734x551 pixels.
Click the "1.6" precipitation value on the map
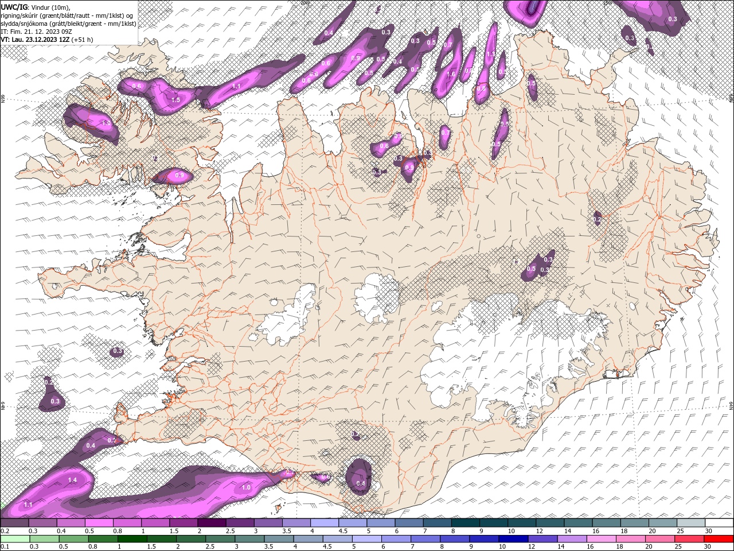coord(451,74)
